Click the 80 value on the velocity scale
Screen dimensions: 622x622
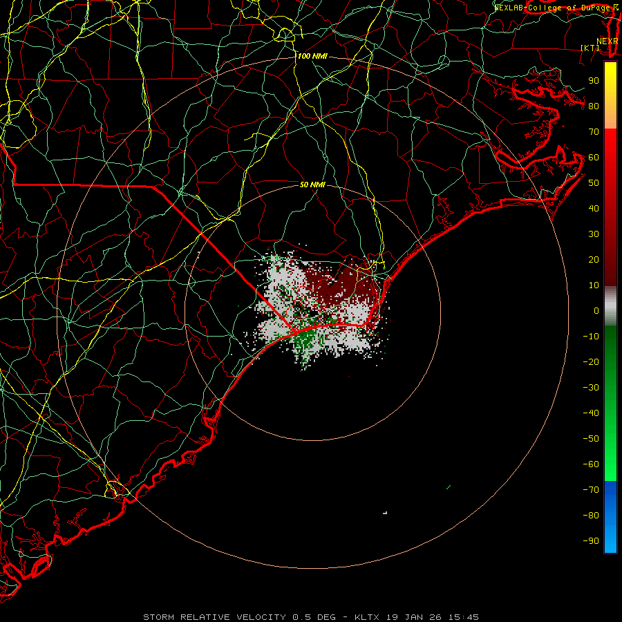pyautogui.click(x=594, y=106)
